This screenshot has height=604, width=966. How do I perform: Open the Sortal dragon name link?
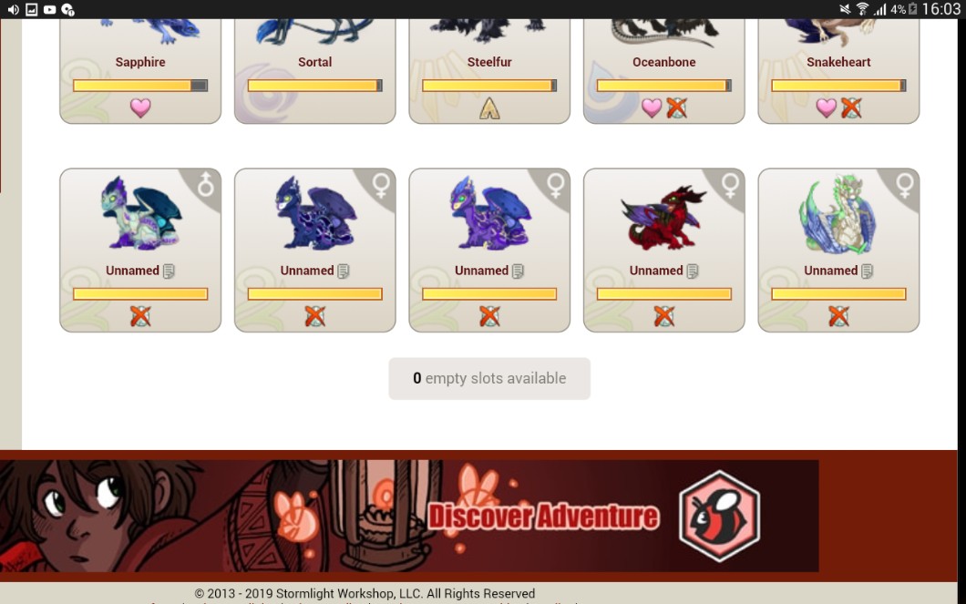[x=314, y=62]
